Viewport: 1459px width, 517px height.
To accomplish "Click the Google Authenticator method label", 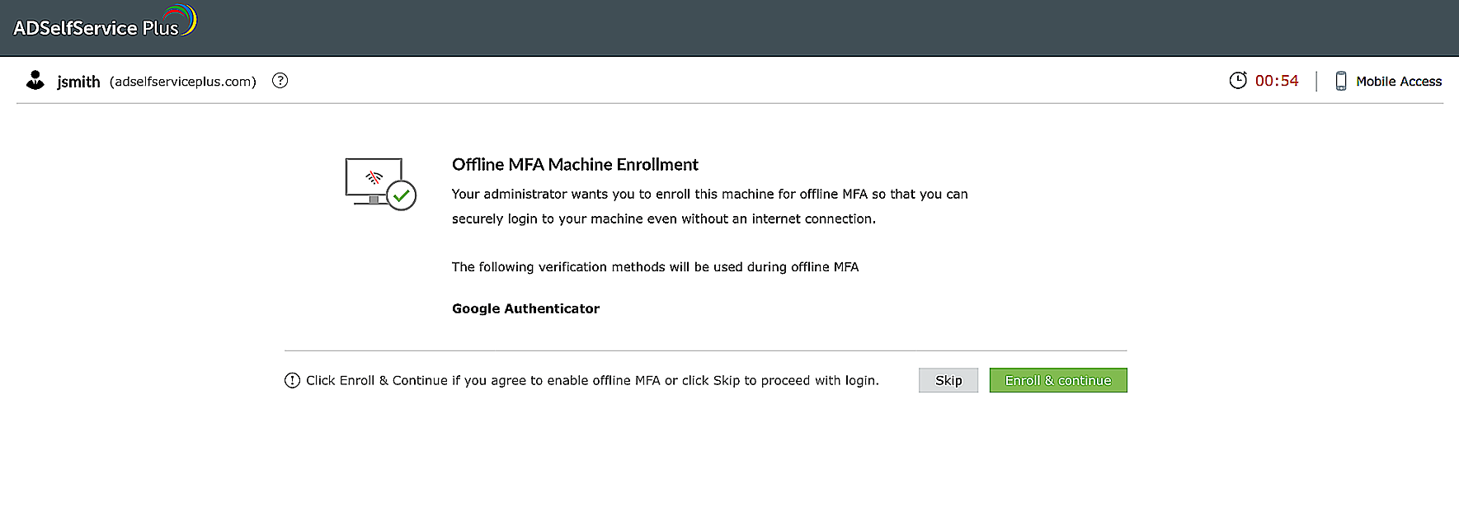I will (525, 308).
